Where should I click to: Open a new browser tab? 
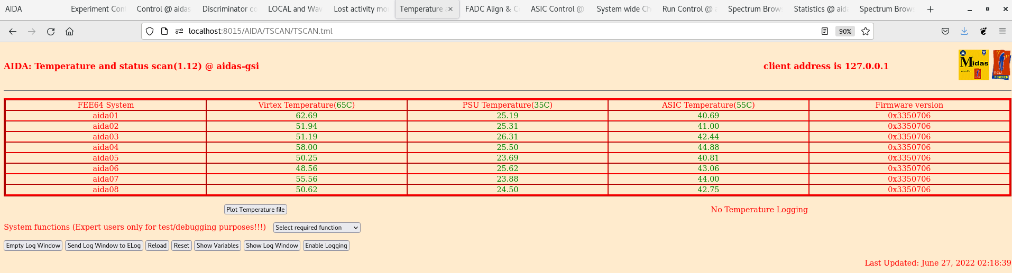(x=931, y=9)
